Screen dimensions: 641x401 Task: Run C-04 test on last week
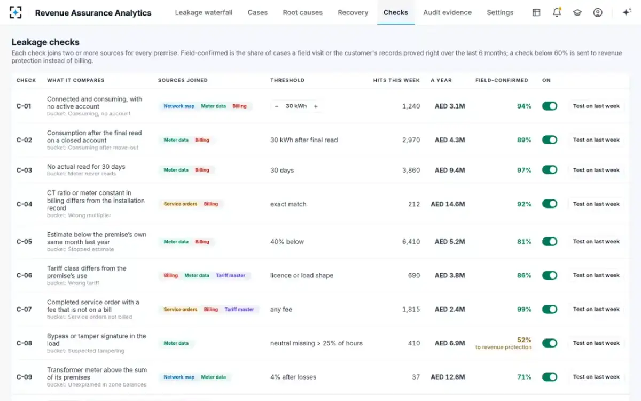[x=596, y=204]
